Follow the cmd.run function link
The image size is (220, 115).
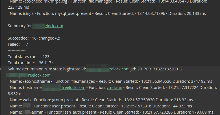[x=114, y=88]
